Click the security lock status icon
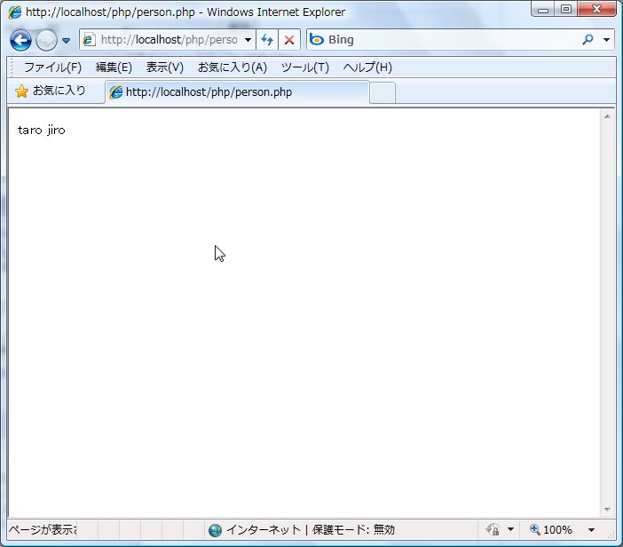The width and height of the screenshot is (623, 547). coord(493,529)
